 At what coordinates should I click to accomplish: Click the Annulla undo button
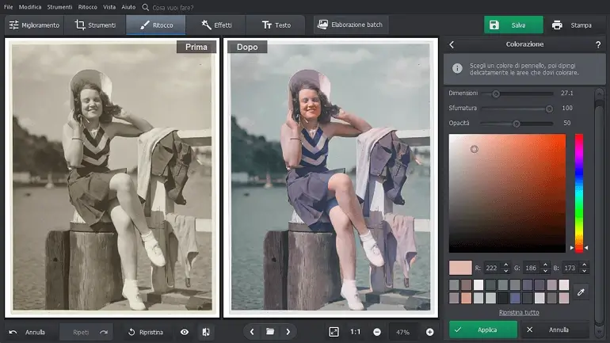(27, 332)
